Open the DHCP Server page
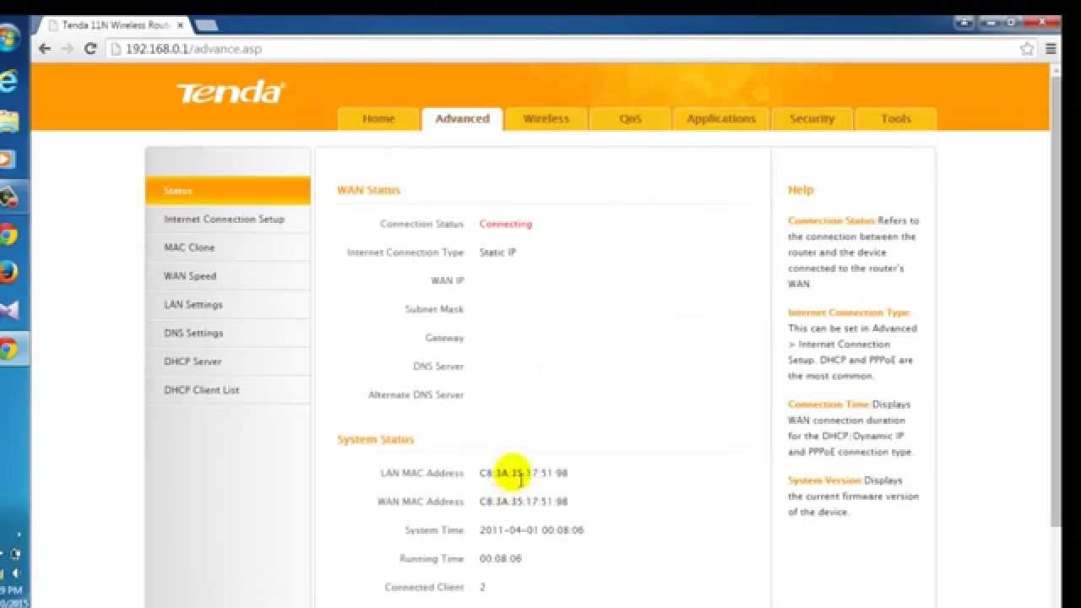 [x=228, y=361]
